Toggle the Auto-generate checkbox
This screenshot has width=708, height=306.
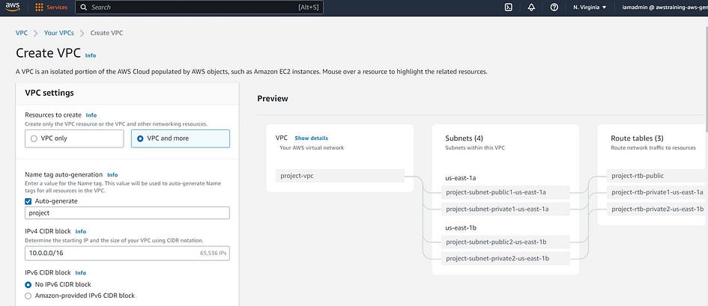tap(28, 201)
